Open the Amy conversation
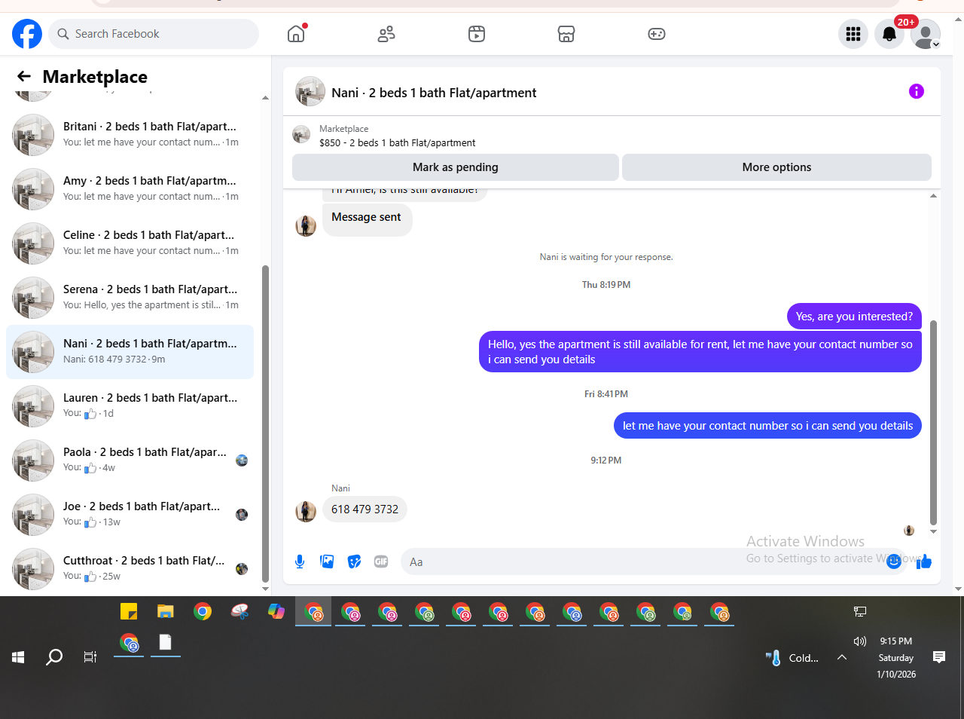 (x=130, y=189)
